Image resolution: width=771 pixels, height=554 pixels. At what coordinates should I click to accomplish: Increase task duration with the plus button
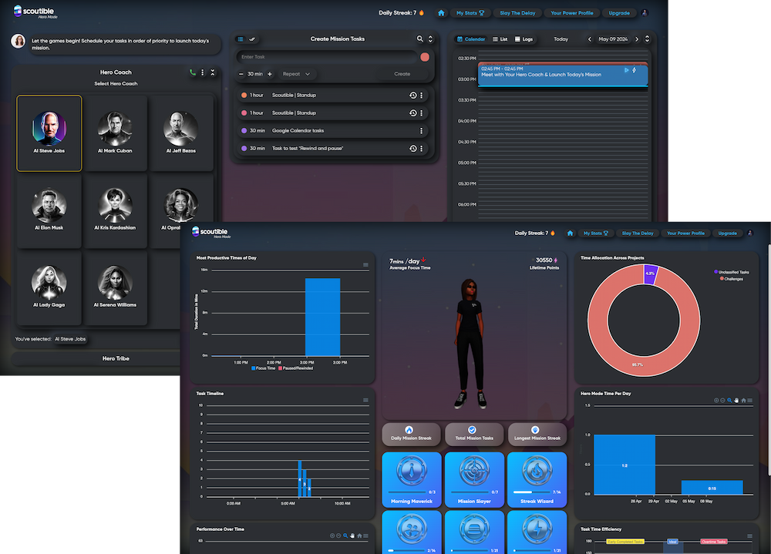click(x=269, y=74)
